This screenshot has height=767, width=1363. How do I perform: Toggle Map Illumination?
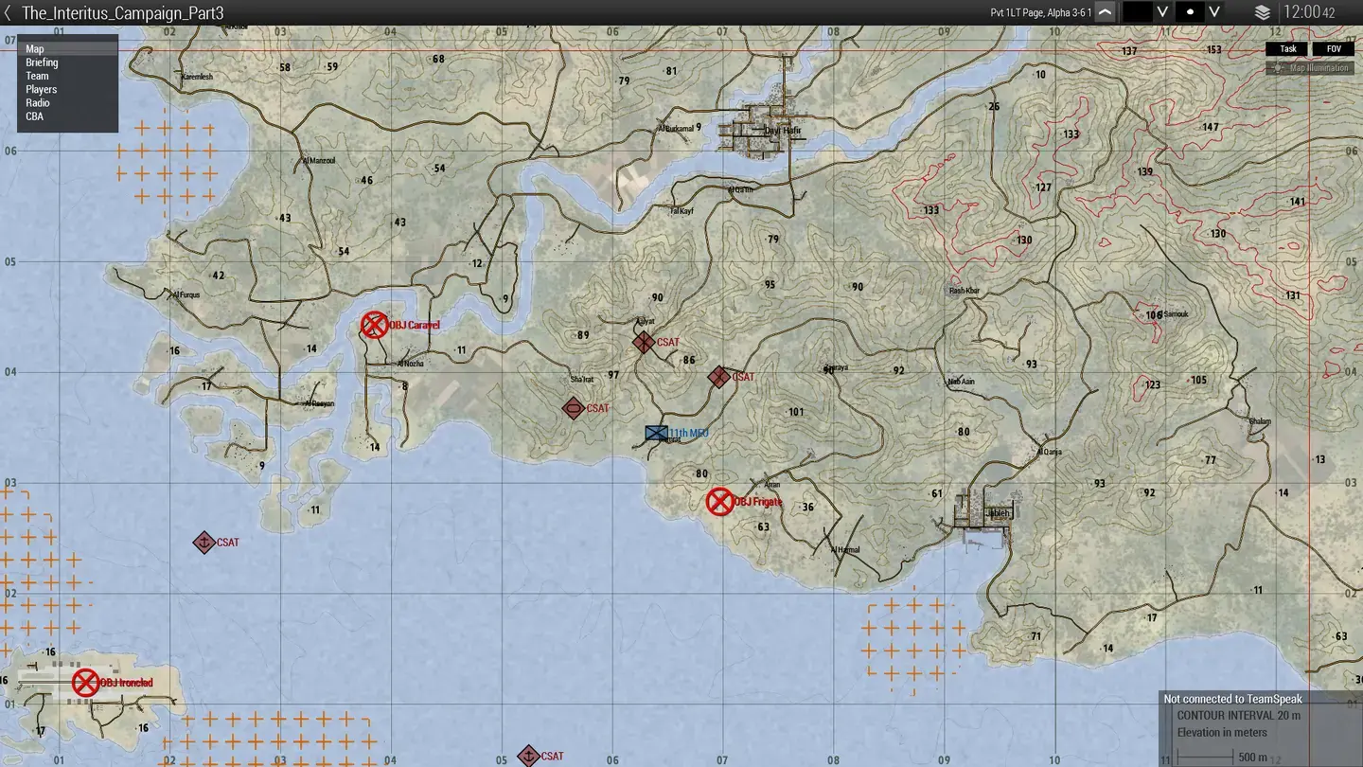pyautogui.click(x=1308, y=67)
